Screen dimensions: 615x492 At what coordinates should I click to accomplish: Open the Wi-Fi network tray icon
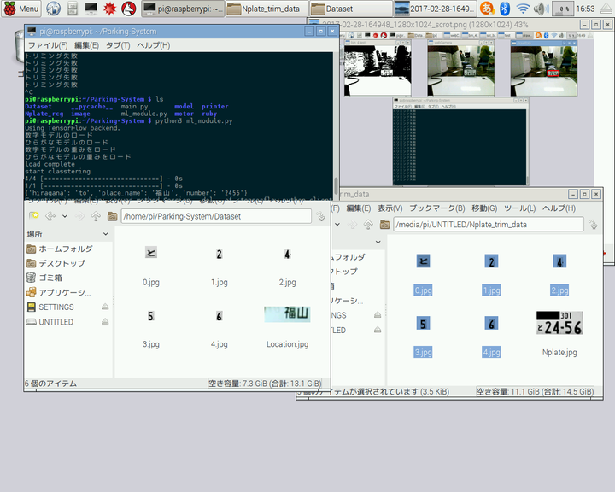523,9
